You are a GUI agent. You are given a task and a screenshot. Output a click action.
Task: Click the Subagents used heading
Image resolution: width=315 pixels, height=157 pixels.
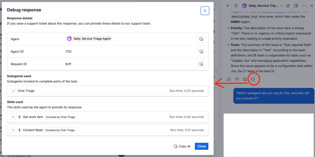(19, 76)
